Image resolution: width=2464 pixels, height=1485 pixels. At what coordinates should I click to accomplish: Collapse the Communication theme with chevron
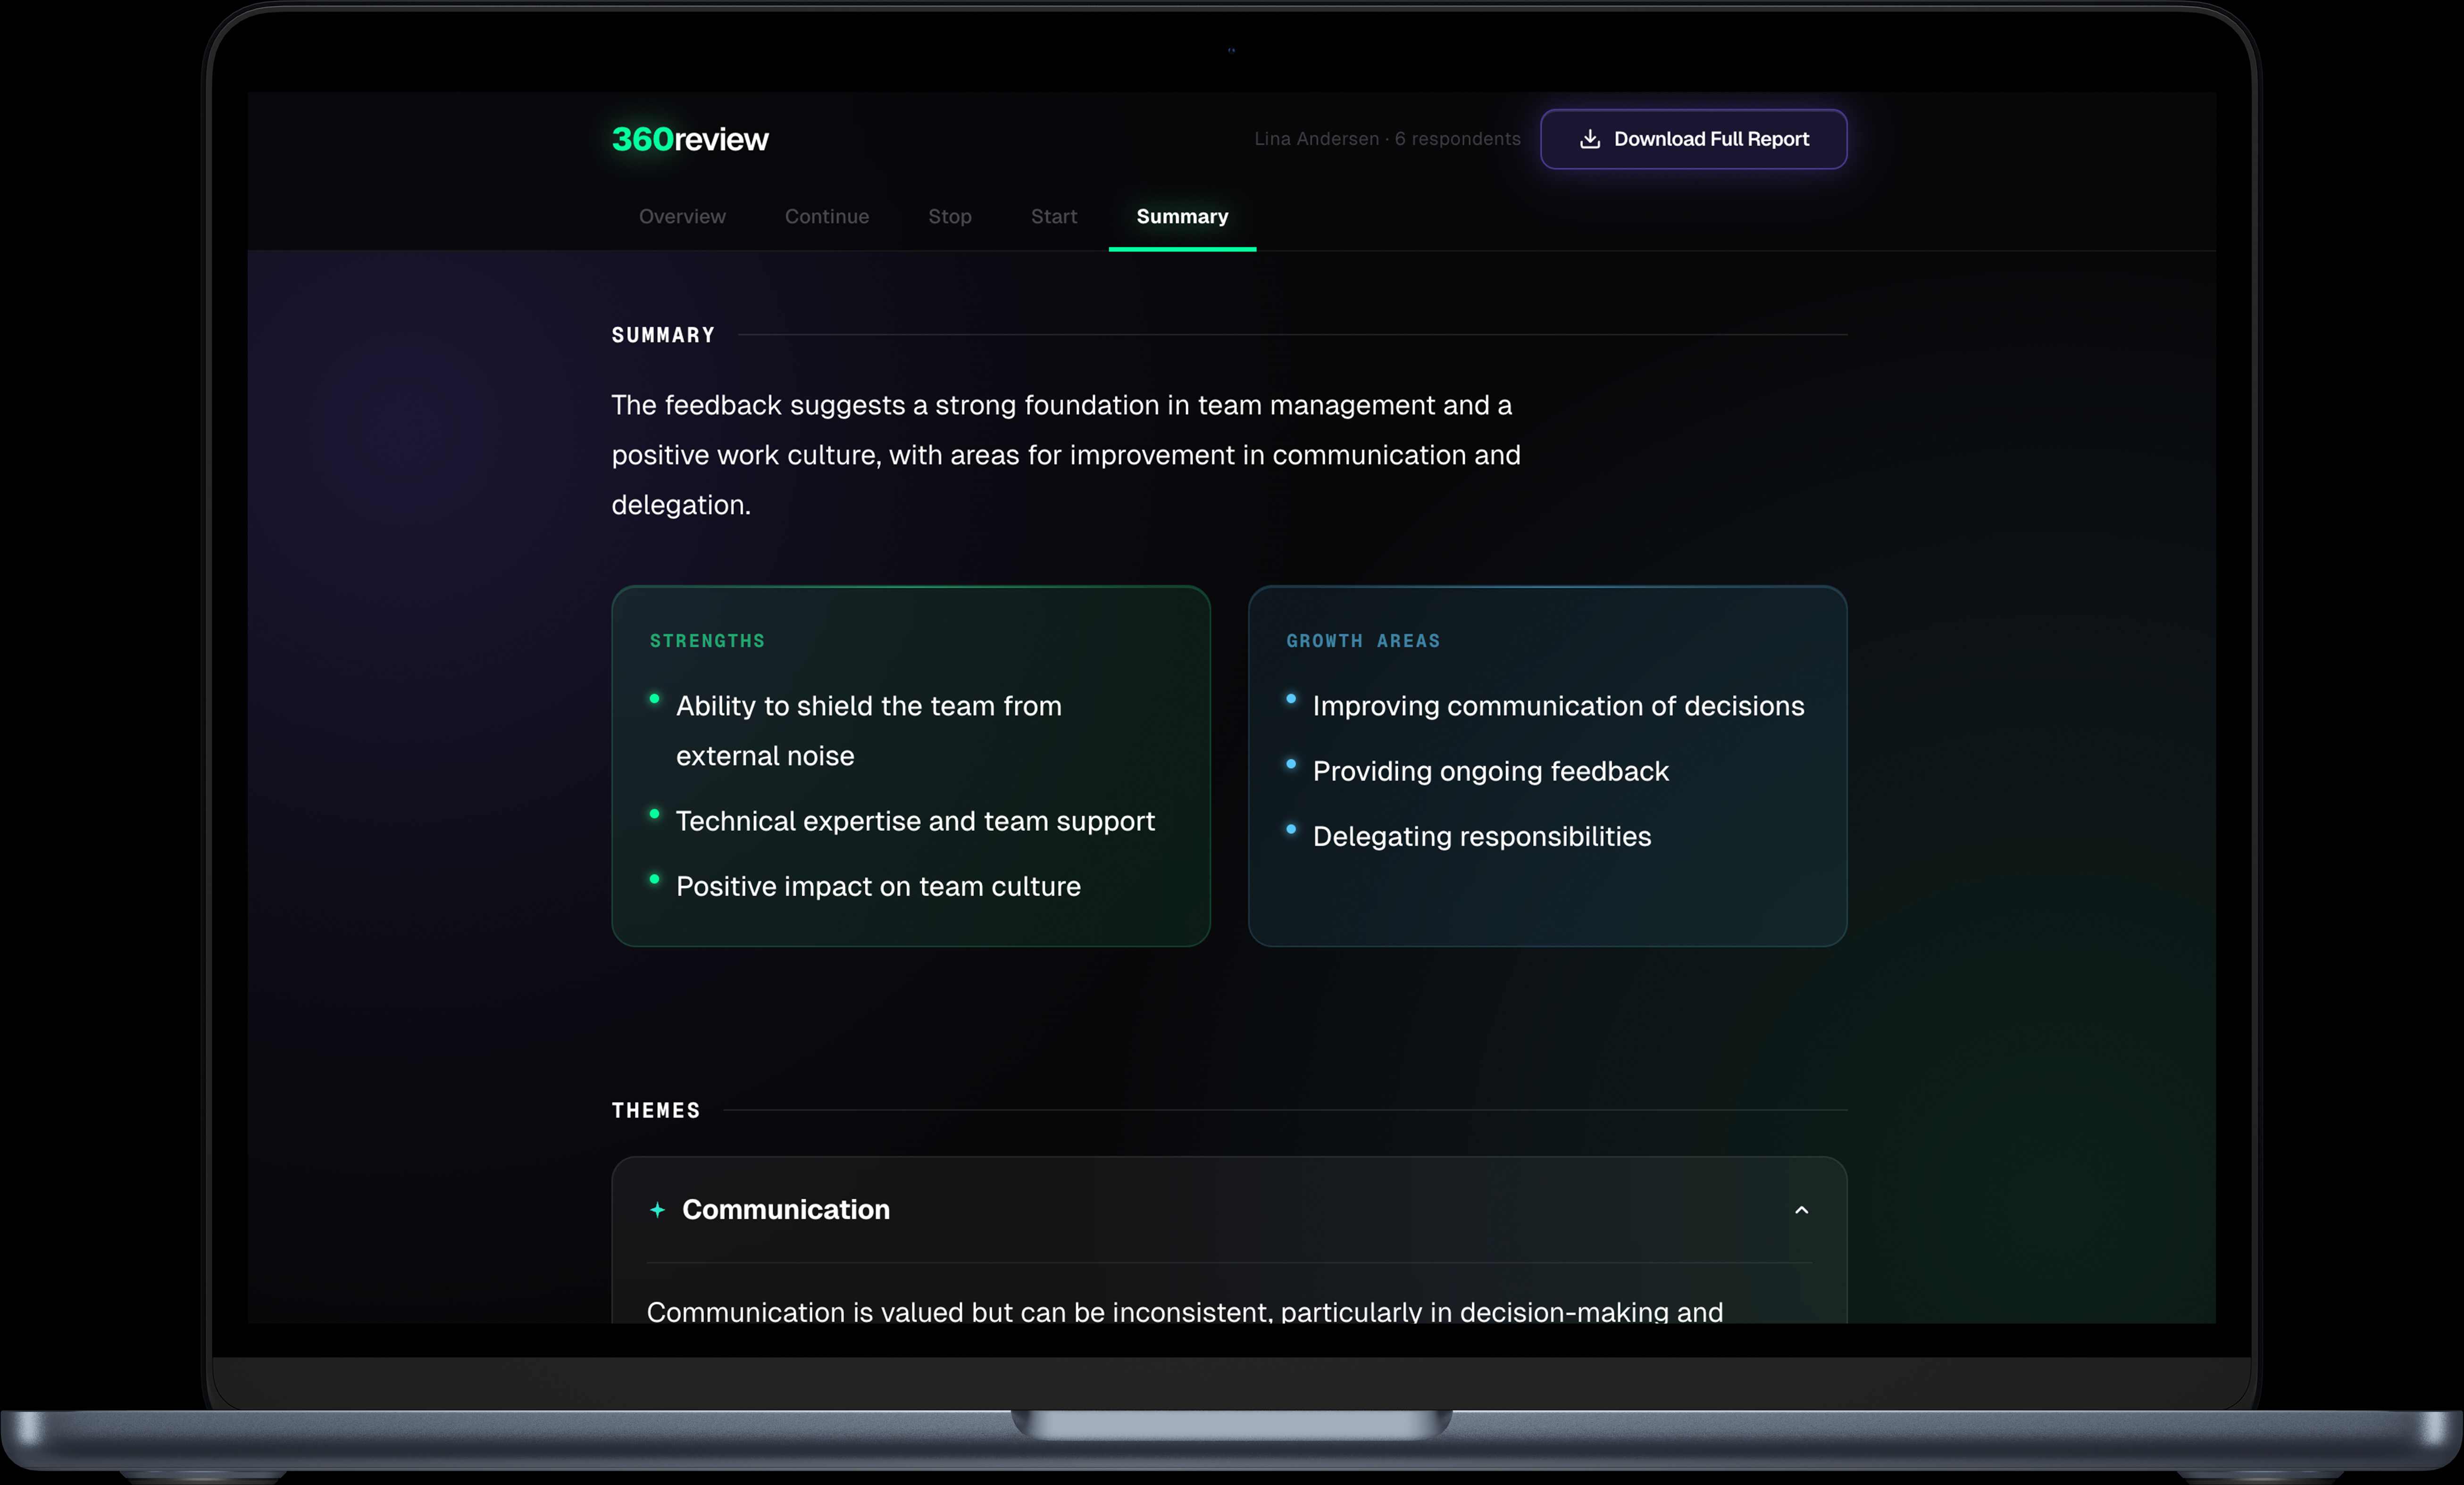point(1801,1210)
